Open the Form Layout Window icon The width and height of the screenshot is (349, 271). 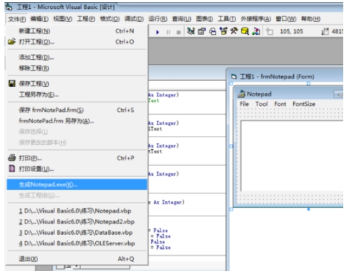tap(213, 31)
